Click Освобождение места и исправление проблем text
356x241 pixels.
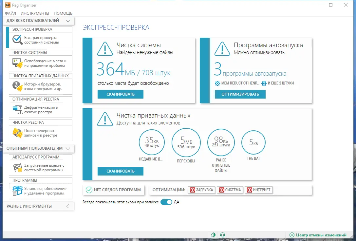(x=45, y=63)
